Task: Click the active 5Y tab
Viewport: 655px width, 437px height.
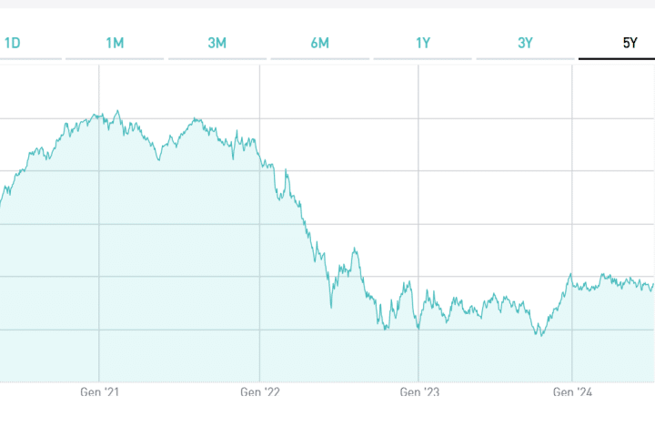Action: point(630,43)
